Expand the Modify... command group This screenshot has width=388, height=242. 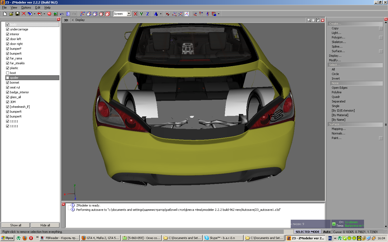(x=335, y=60)
